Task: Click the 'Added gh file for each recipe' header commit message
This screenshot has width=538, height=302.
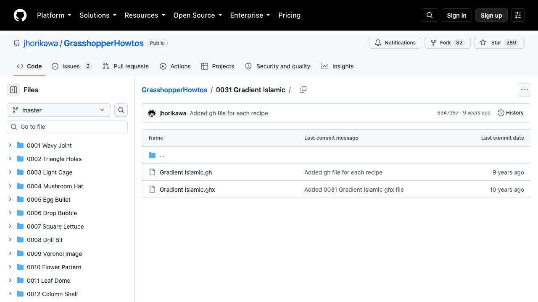Action: click(x=229, y=113)
